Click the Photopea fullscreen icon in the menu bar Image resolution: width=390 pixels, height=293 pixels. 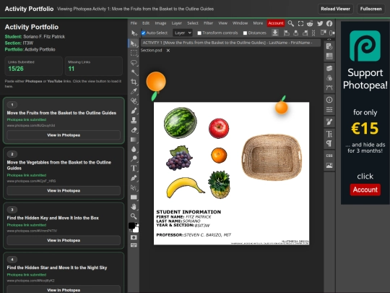(x=300, y=23)
